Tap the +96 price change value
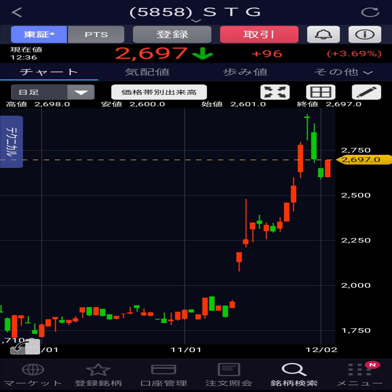The image size is (392, 392). point(267,54)
